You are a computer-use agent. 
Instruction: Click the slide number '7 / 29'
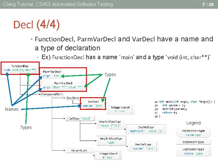pos(208,5)
